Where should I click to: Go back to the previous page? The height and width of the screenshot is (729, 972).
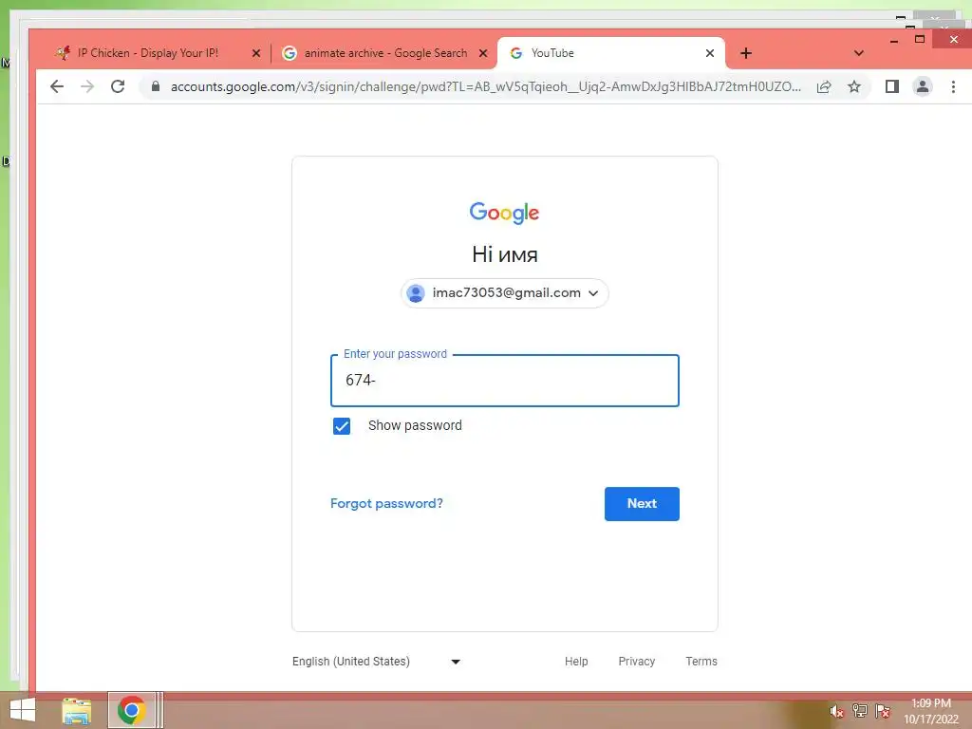coord(56,86)
